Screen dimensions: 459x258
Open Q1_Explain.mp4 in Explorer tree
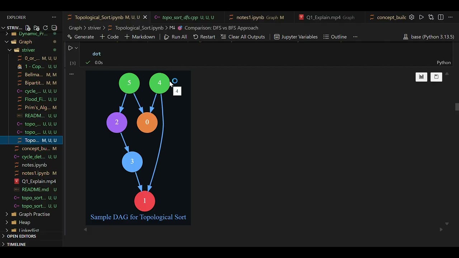32,181
